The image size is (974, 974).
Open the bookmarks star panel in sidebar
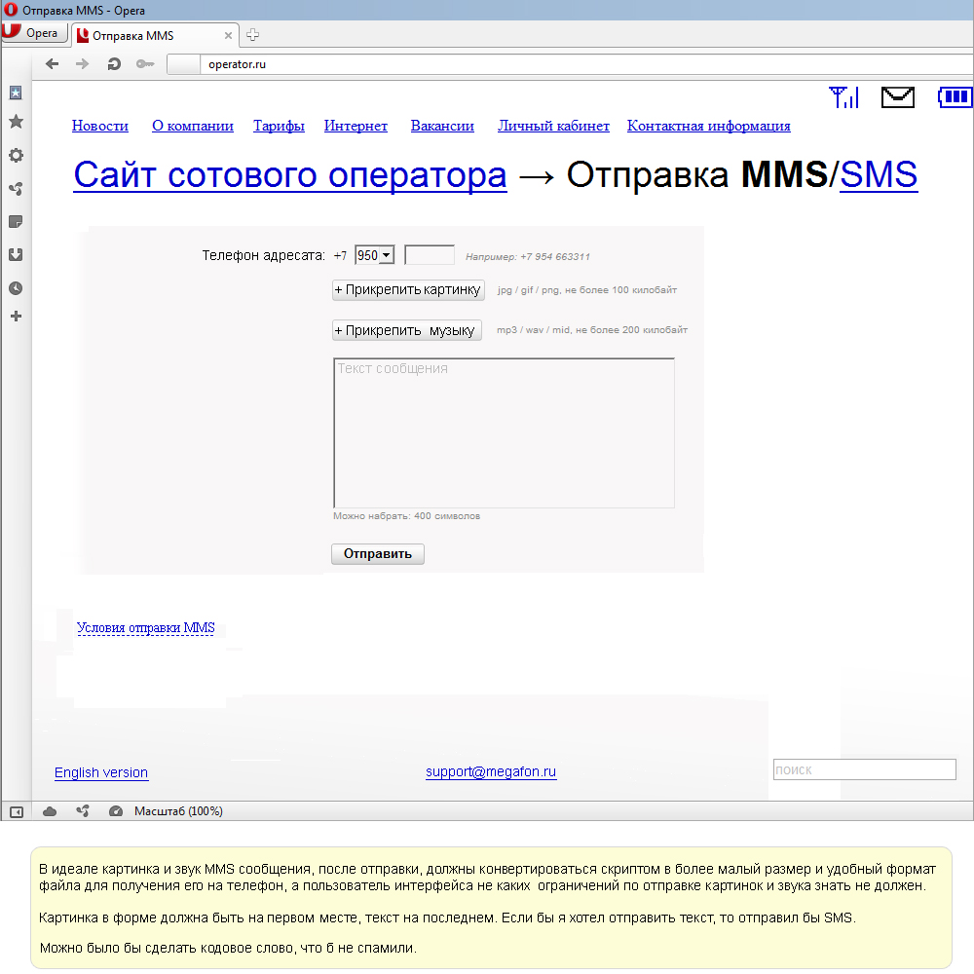(16, 122)
